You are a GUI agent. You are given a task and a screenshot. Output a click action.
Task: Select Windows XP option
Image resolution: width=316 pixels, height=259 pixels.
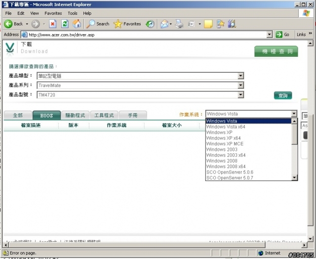click(249, 132)
